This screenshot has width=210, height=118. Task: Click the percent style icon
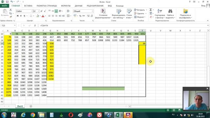[x=80, y=16]
